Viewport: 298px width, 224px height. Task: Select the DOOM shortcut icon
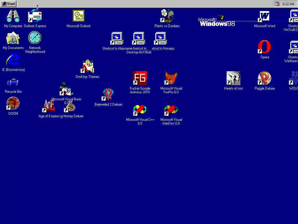tap(13, 104)
